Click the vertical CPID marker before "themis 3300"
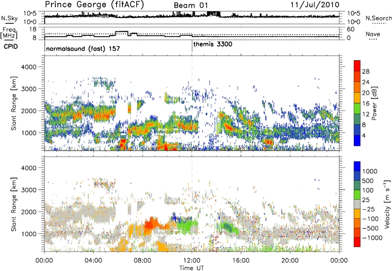Screen dimensions: 392x271 coord(192,46)
